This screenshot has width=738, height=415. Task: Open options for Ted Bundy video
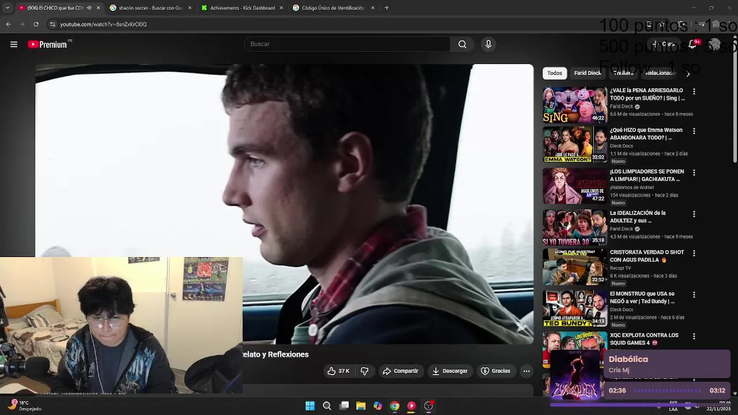tap(694, 295)
